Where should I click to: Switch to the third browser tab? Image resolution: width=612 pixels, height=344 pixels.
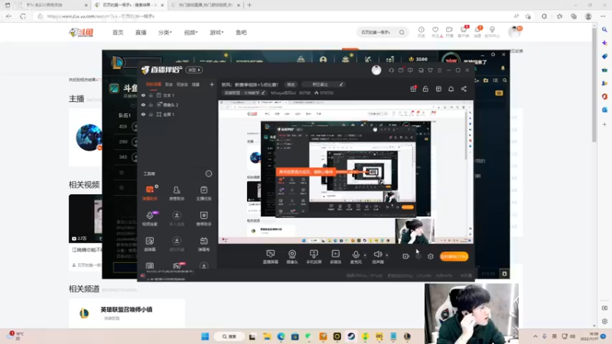coord(205,5)
